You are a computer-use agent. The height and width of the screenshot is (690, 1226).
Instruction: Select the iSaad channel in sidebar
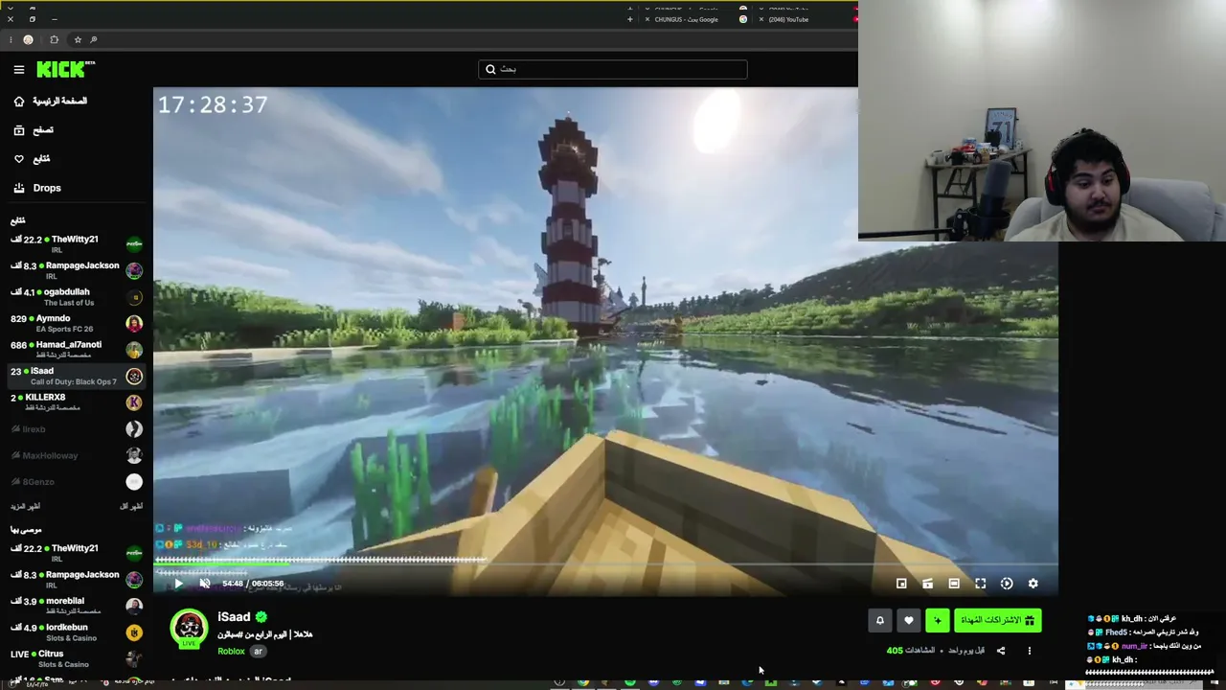coord(75,376)
